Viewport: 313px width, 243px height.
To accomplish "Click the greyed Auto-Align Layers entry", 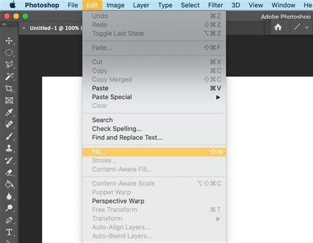I will (154, 227).
